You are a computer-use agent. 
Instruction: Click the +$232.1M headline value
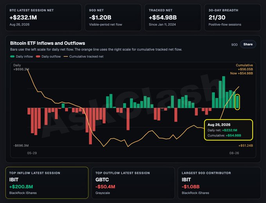tap(23, 17)
